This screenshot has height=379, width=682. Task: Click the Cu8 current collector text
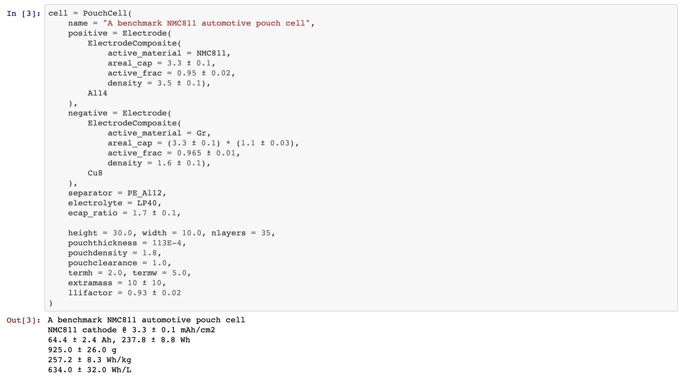coord(95,173)
